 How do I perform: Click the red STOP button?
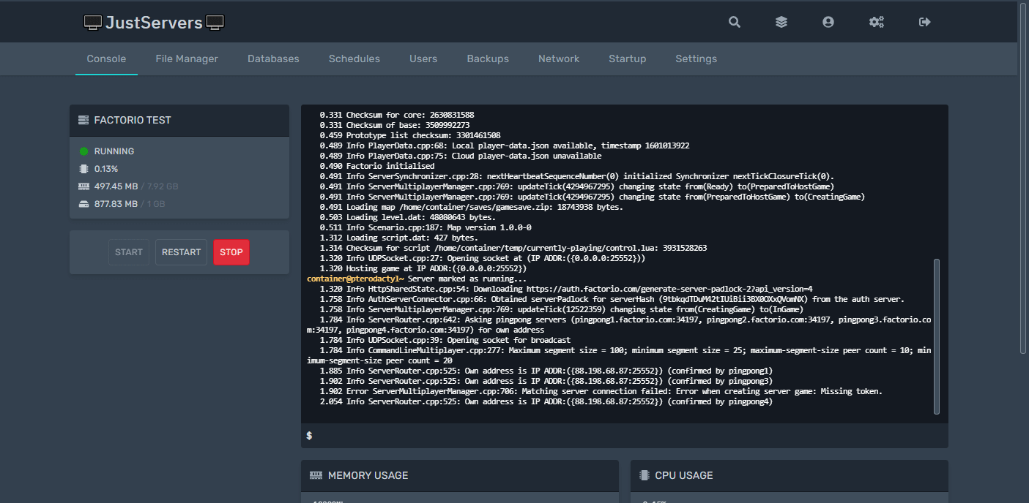click(x=231, y=252)
